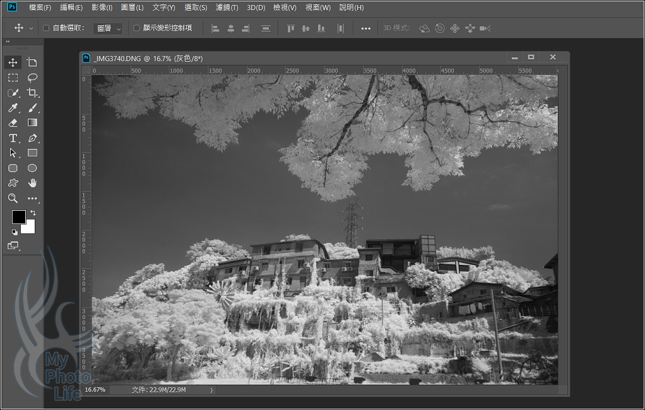This screenshot has height=410, width=645.
Task: Activate the Hand tool
Action: click(32, 183)
